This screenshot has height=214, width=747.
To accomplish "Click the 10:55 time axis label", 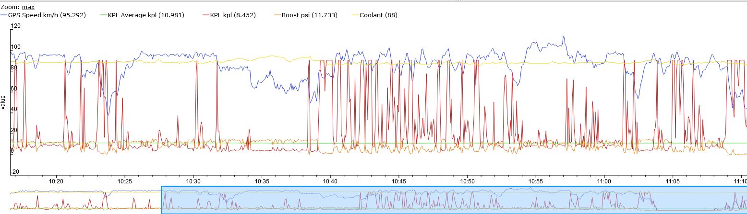I will 535,181.
